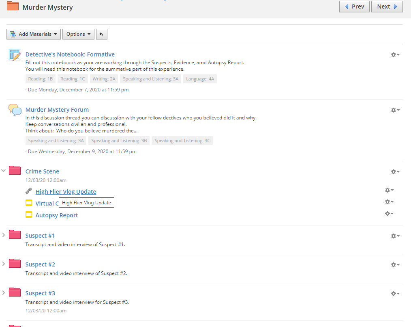Image resolution: width=411 pixels, height=327 pixels.
Task: Open gear menu for the Virtual C item
Action: (389, 202)
